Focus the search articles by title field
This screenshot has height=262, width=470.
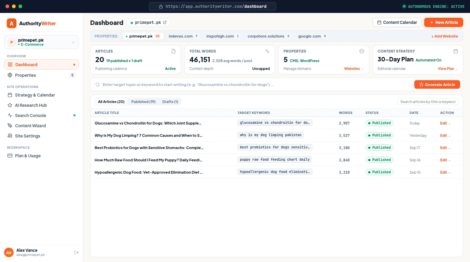[x=428, y=102]
